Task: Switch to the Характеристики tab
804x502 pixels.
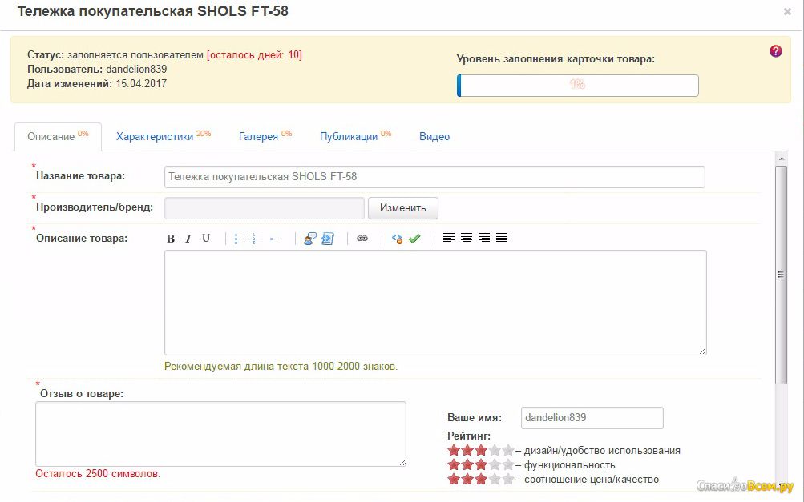Action: [x=163, y=136]
